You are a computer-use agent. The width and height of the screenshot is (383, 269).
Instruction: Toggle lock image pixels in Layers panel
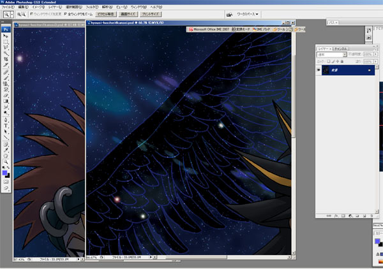pos(333,61)
